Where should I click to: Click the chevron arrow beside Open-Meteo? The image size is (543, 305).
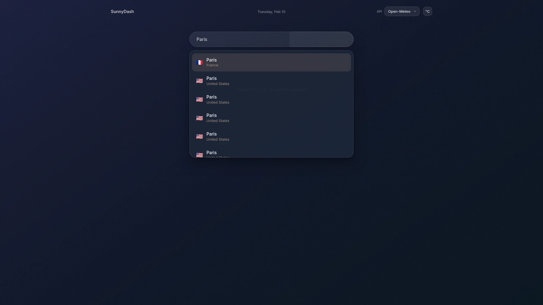(415, 12)
